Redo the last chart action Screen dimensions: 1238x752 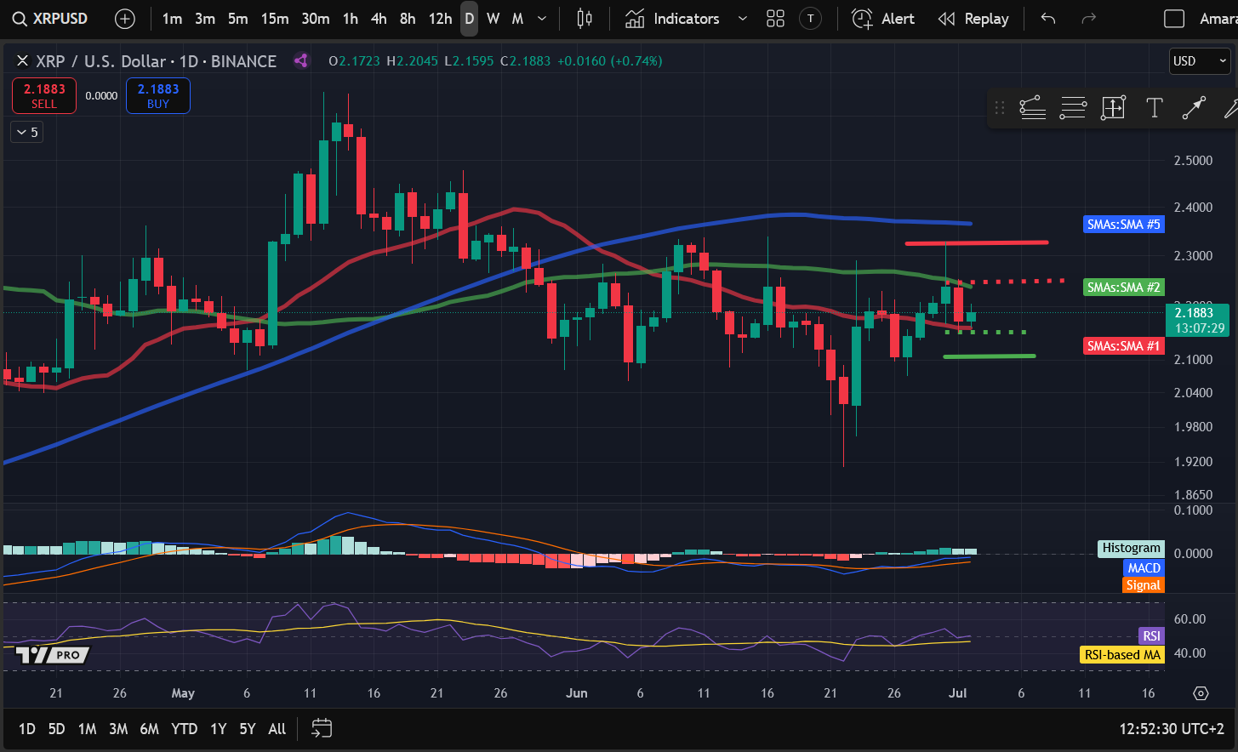1088,19
